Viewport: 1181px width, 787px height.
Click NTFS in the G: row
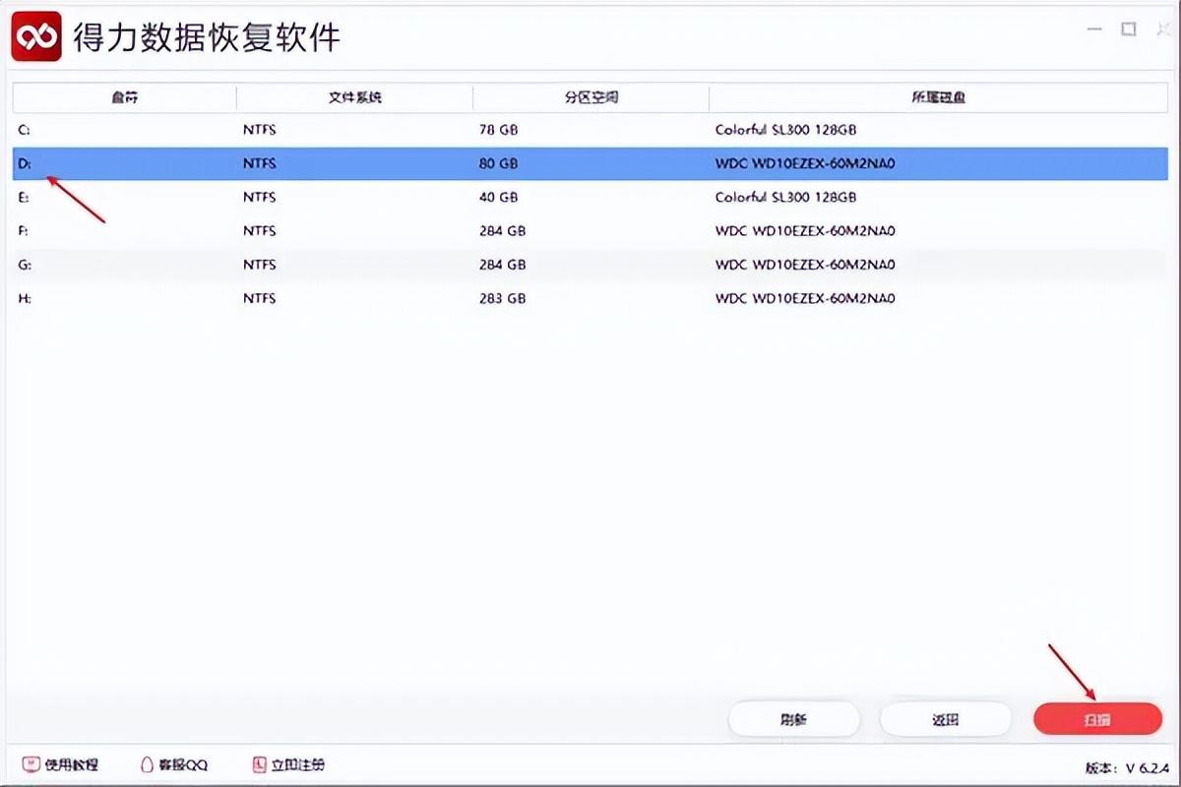259,265
